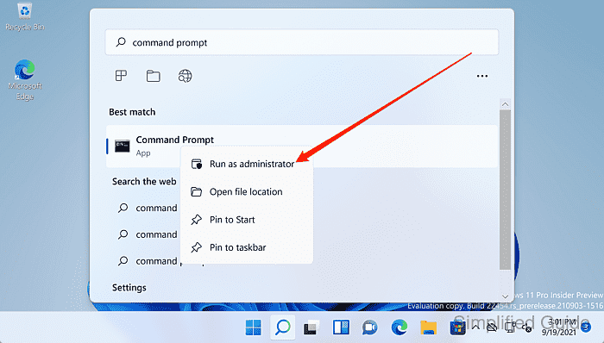
Task: Click the OneDrive cloud tray icon
Action: [492, 327]
